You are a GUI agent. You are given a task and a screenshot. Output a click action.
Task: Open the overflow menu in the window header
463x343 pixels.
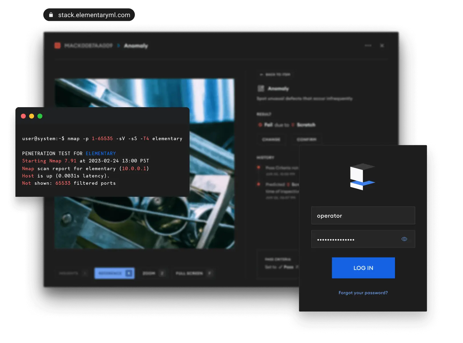pos(368,45)
